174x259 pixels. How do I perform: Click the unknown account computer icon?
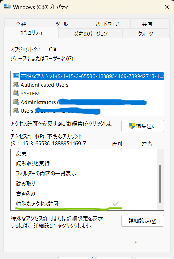coord(16,76)
